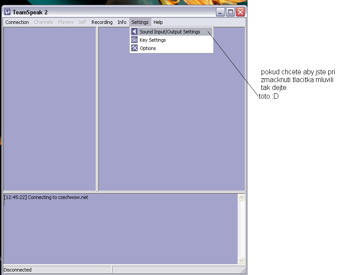Click the Disconnected status bar field
The image size is (346, 275).
(x=56, y=270)
